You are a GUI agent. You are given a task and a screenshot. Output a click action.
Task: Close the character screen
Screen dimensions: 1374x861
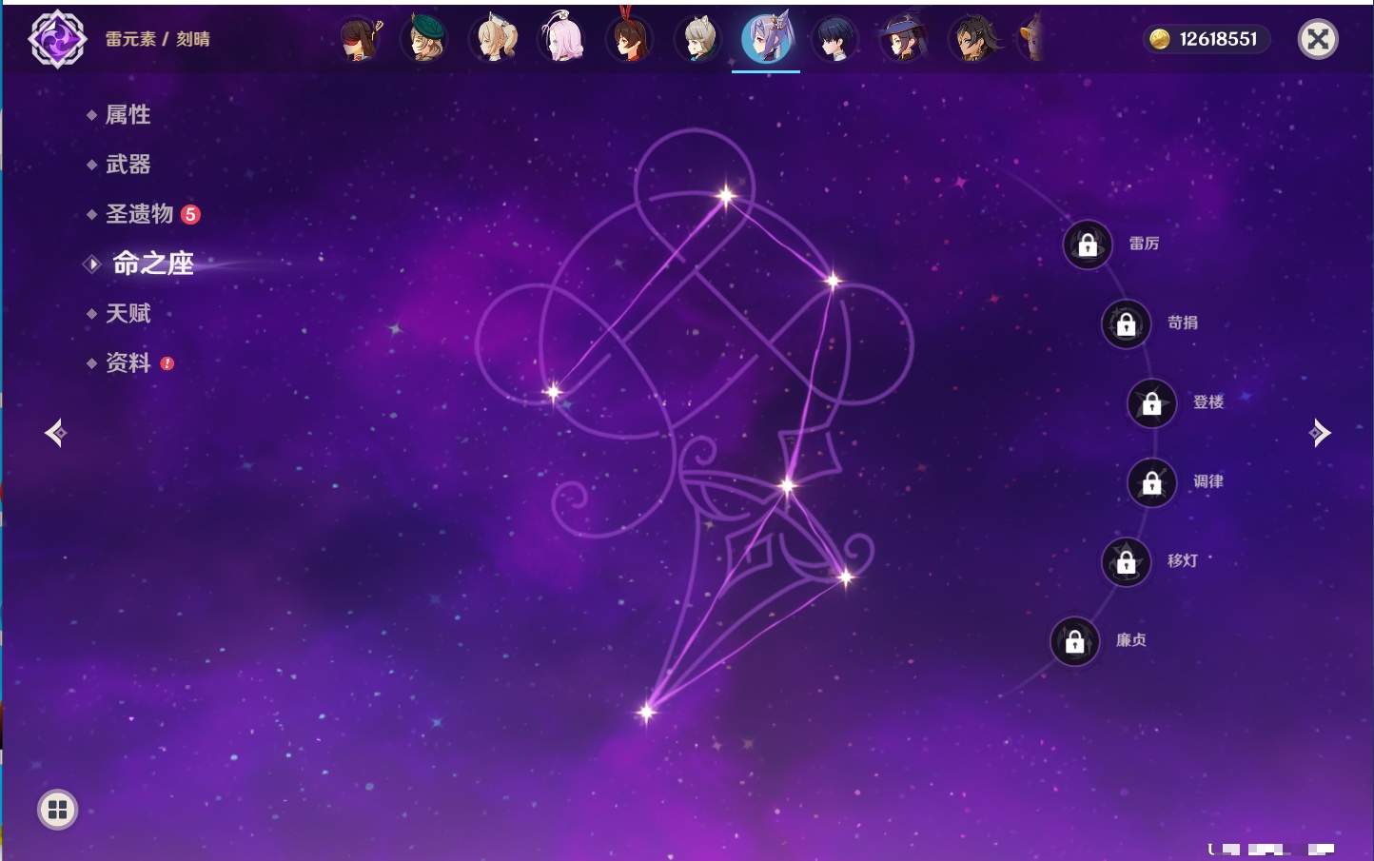coord(1318,39)
